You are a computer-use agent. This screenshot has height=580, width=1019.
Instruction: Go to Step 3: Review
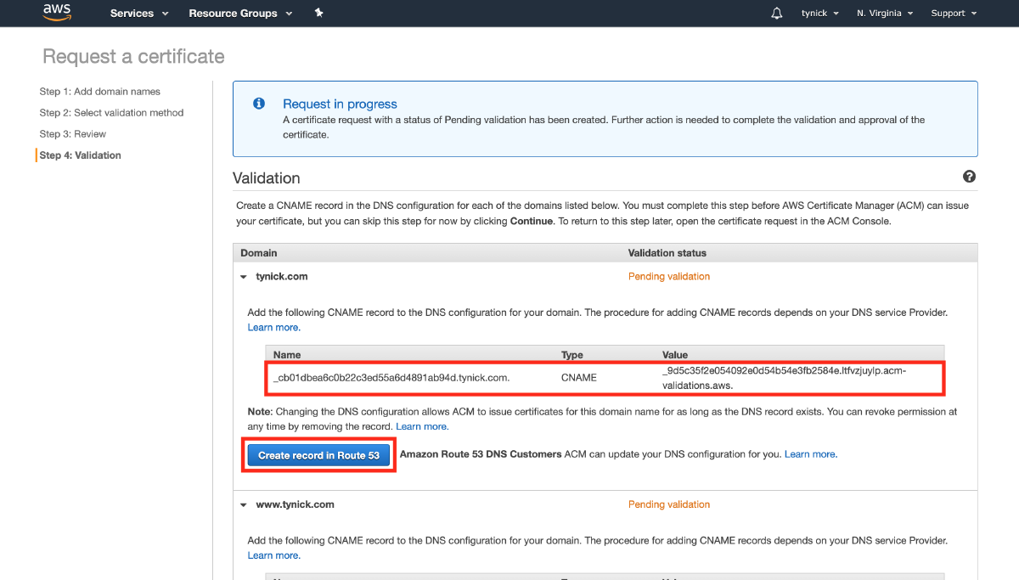72,134
